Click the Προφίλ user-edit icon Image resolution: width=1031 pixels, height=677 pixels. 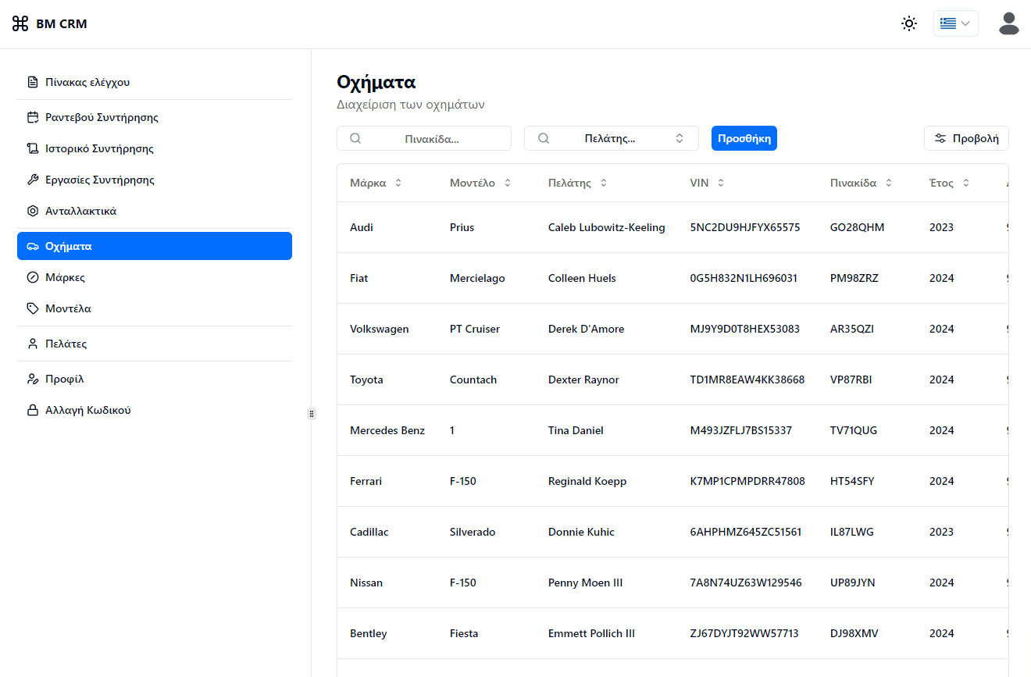click(33, 379)
